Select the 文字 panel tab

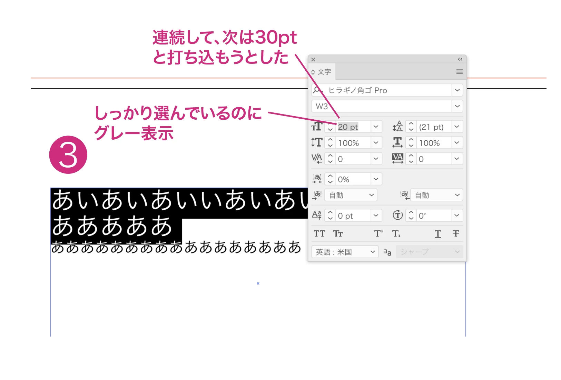point(322,72)
